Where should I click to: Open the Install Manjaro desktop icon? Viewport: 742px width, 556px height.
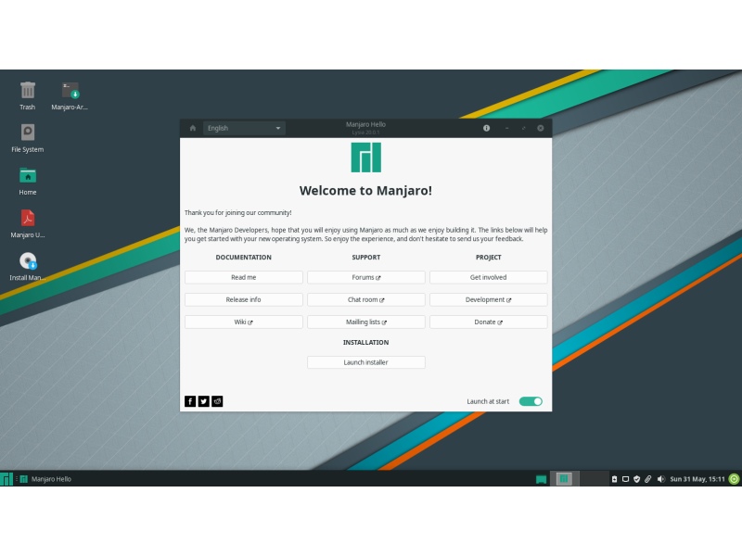pyautogui.click(x=28, y=266)
